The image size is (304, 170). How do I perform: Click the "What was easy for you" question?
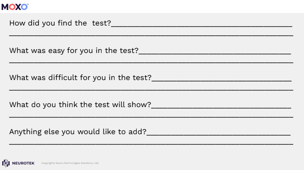coord(74,51)
